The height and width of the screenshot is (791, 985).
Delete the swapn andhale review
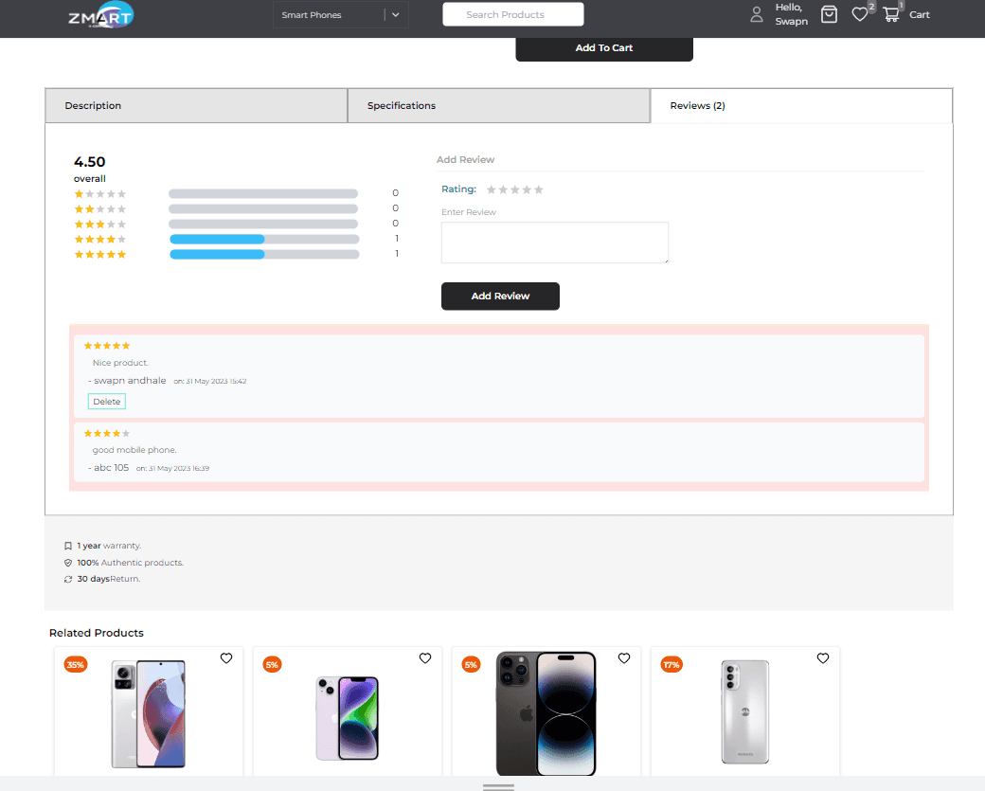[107, 402]
